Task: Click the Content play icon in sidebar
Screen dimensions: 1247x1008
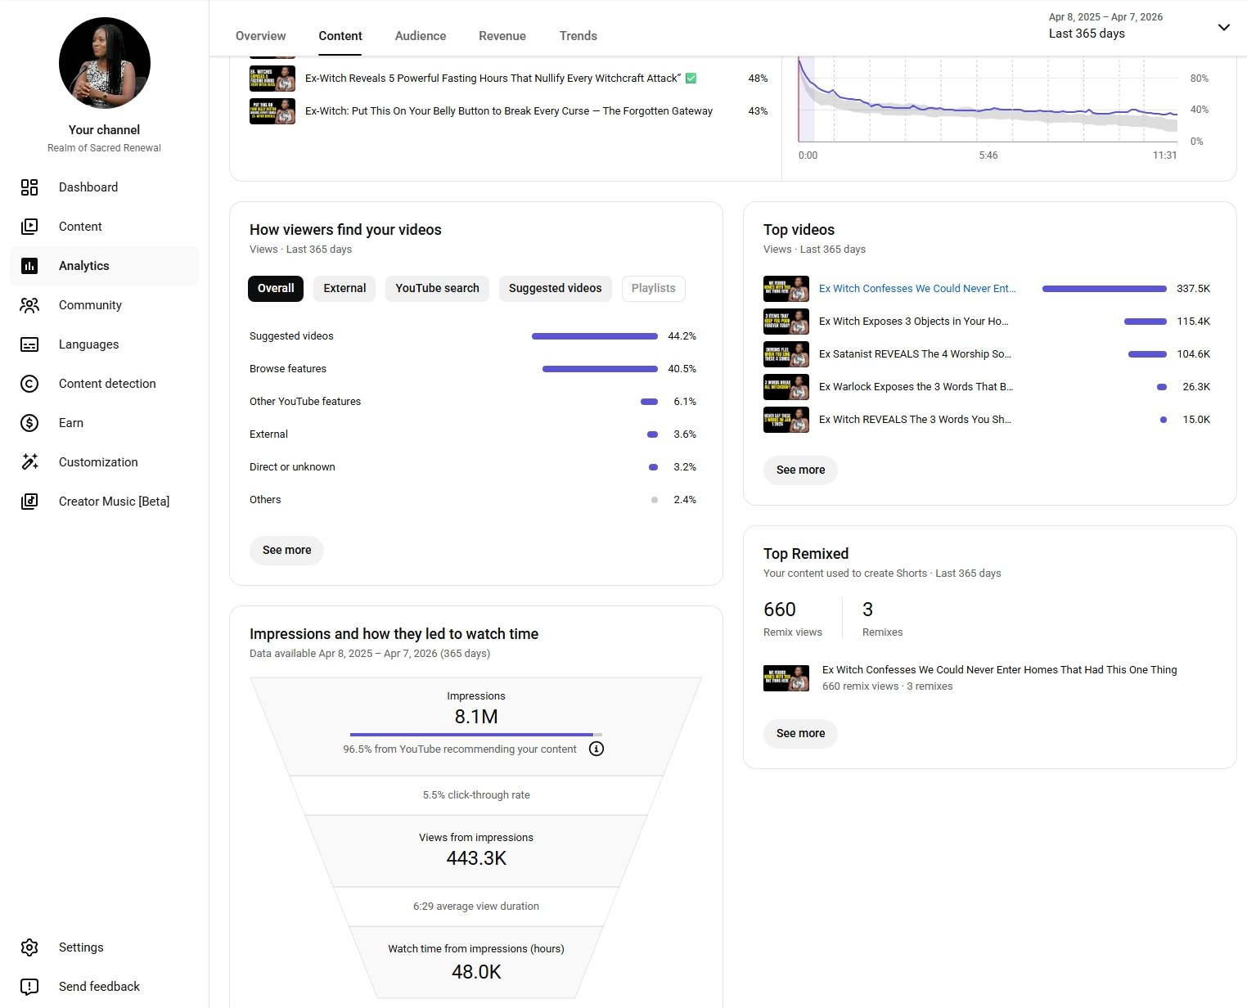Action: (29, 227)
